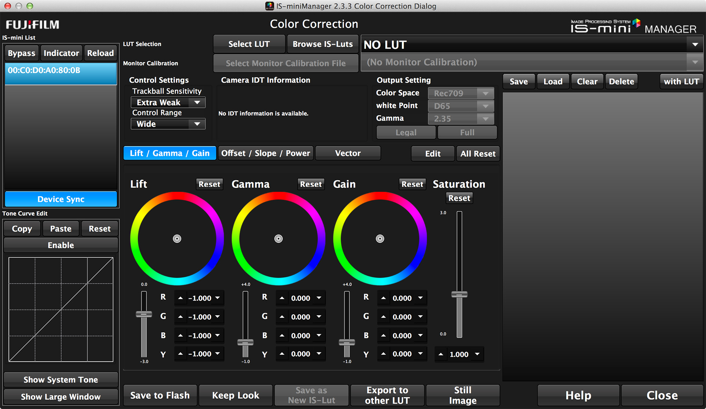Increase Gain B value with up arrow
The image size is (706, 409).
(384, 336)
